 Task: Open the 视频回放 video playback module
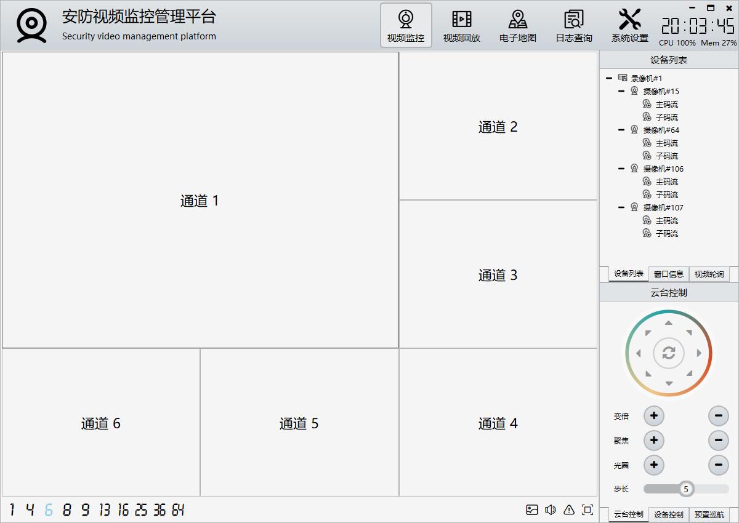pyautogui.click(x=461, y=26)
